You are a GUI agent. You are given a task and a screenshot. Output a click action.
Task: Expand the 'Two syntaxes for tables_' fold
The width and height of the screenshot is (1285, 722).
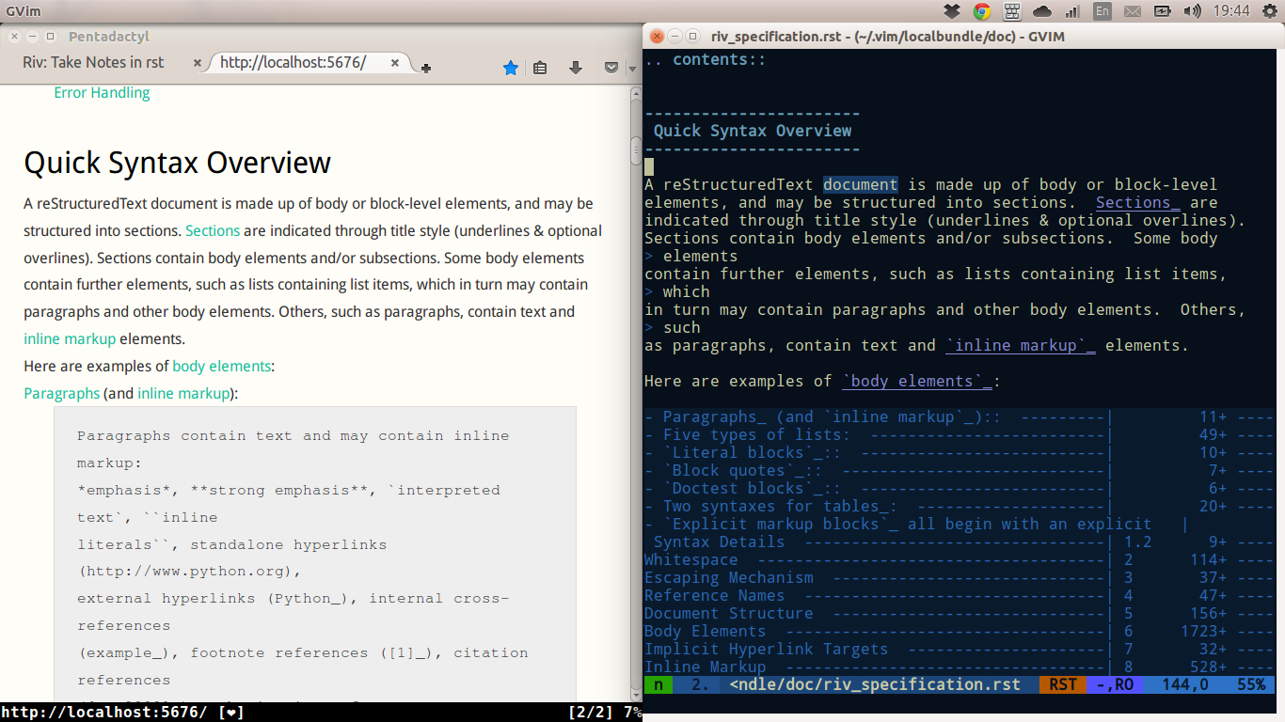coord(960,506)
